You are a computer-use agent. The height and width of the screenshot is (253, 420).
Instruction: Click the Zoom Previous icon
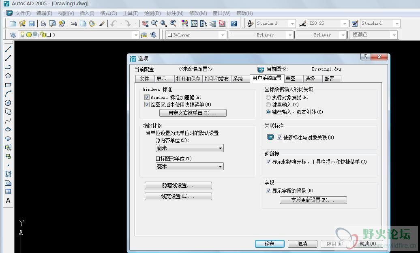(x=173, y=24)
